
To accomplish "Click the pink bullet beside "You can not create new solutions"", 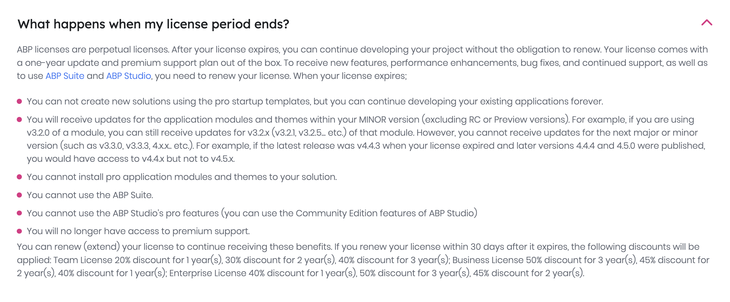I will coord(20,101).
